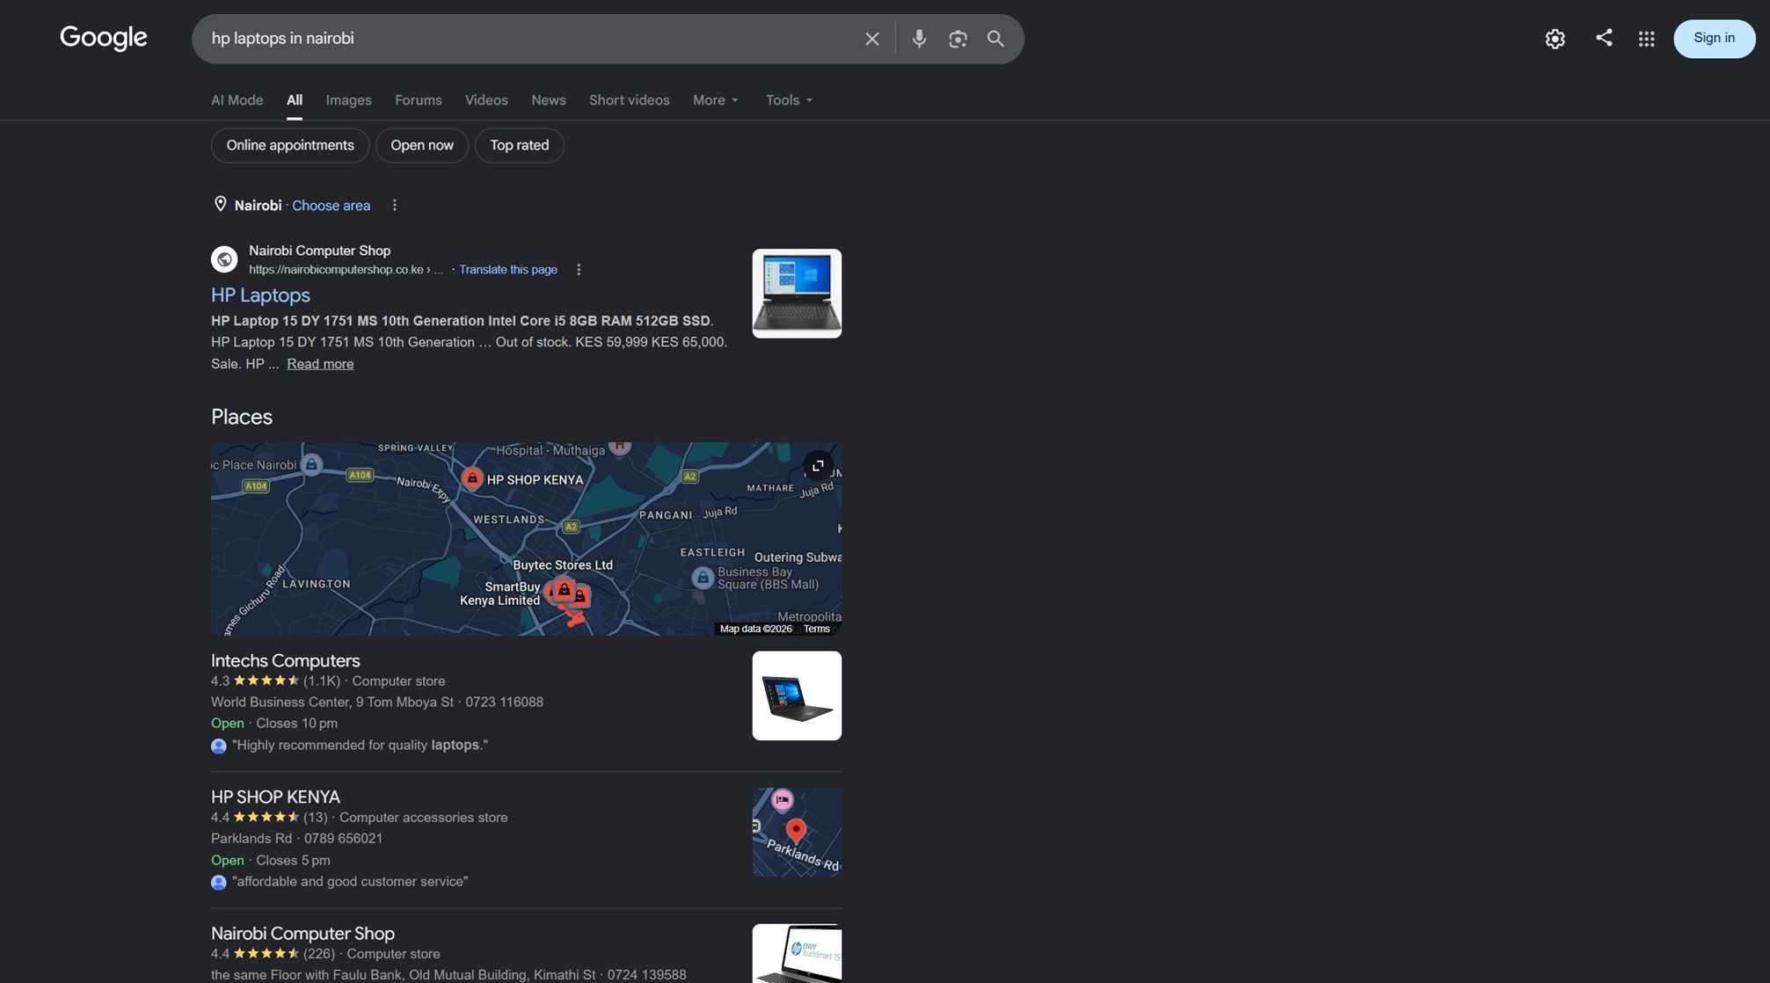1770x983 pixels.
Task: Open reviewer avatar on HP SHOP KENYA review
Action: coord(219,882)
